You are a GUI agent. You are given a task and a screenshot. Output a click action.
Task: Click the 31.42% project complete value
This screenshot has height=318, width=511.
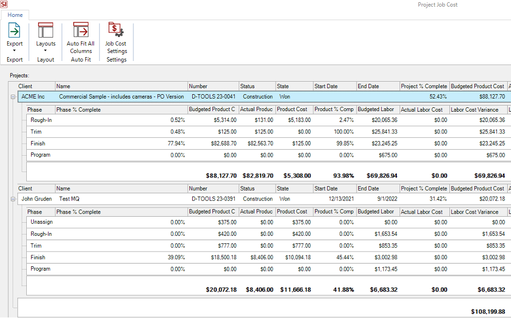pos(438,199)
